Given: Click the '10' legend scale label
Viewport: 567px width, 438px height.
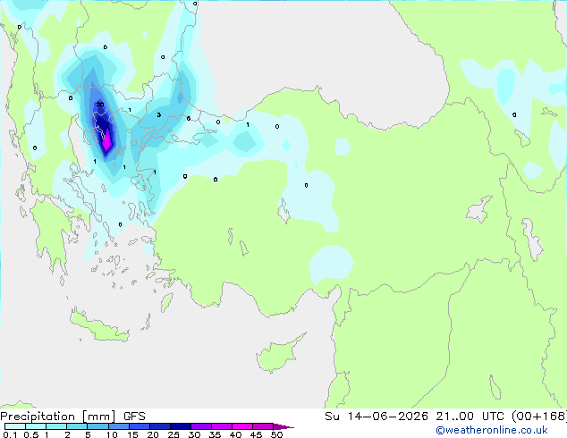Looking at the screenshot, I should point(112,434).
